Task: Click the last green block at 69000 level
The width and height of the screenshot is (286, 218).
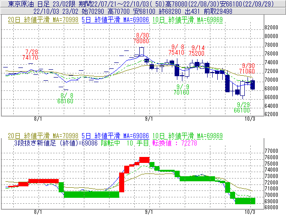Action: coord(245,201)
